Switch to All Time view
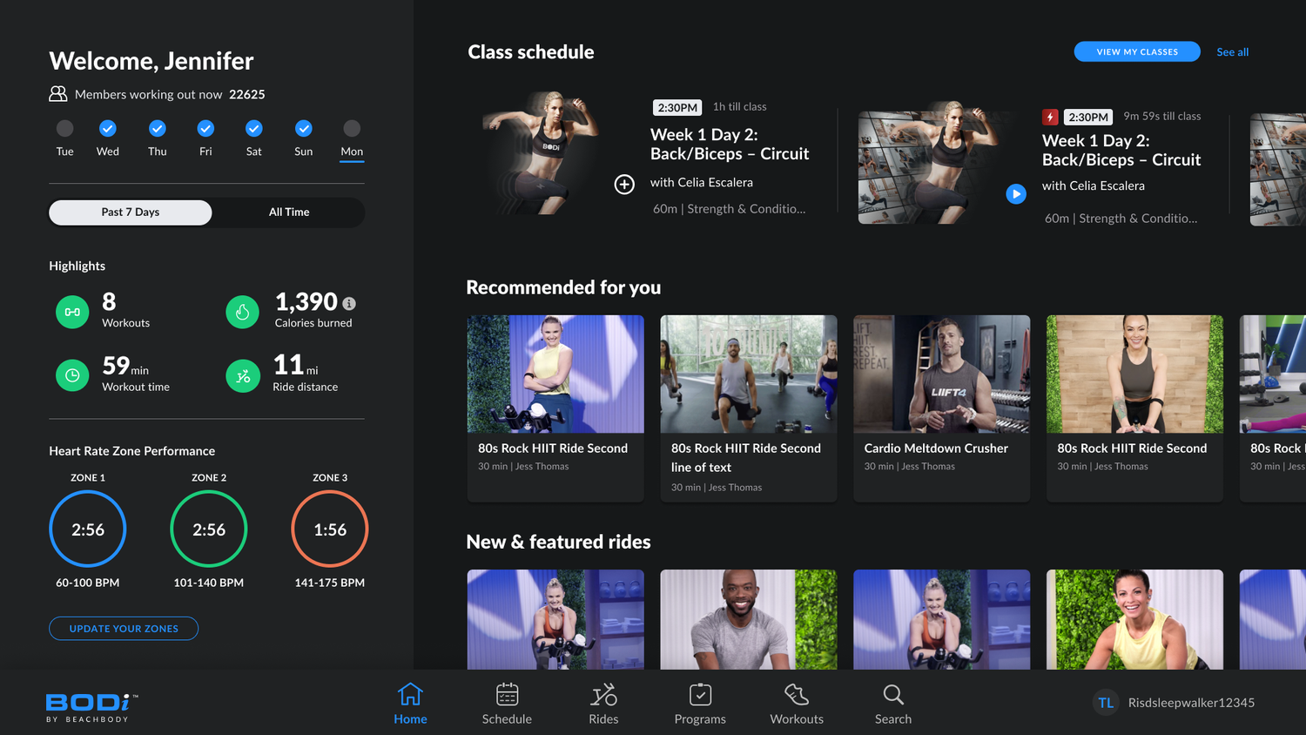The width and height of the screenshot is (1306, 735). (x=289, y=212)
